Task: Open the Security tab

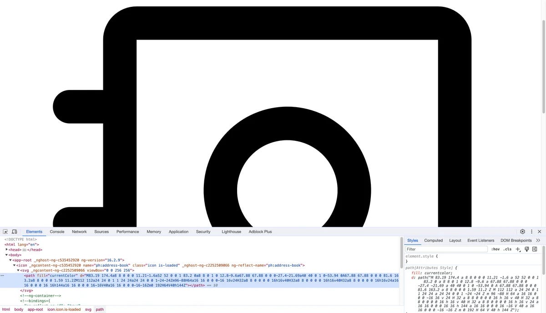Action: coord(203,232)
